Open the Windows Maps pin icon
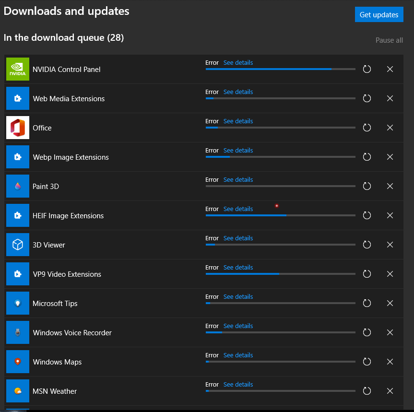This screenshot has height=412, width=414. 18,362
